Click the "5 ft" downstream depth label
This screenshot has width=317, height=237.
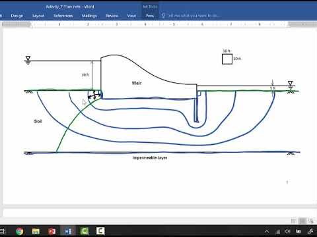[273, 88]
